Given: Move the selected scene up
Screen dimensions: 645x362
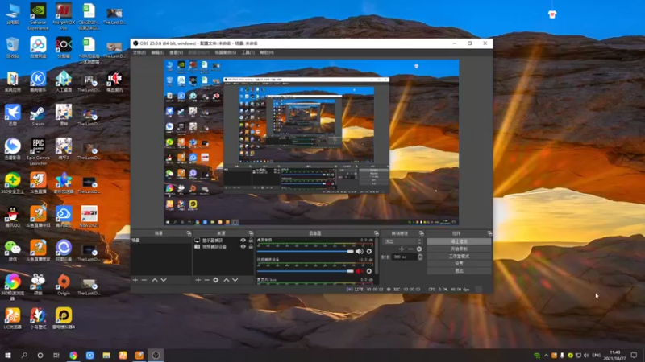Looking at the screenshot, I should coord(155,280).
